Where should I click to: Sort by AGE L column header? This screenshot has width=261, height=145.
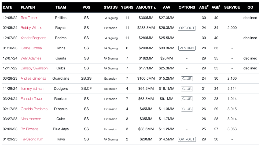[216, 7]
